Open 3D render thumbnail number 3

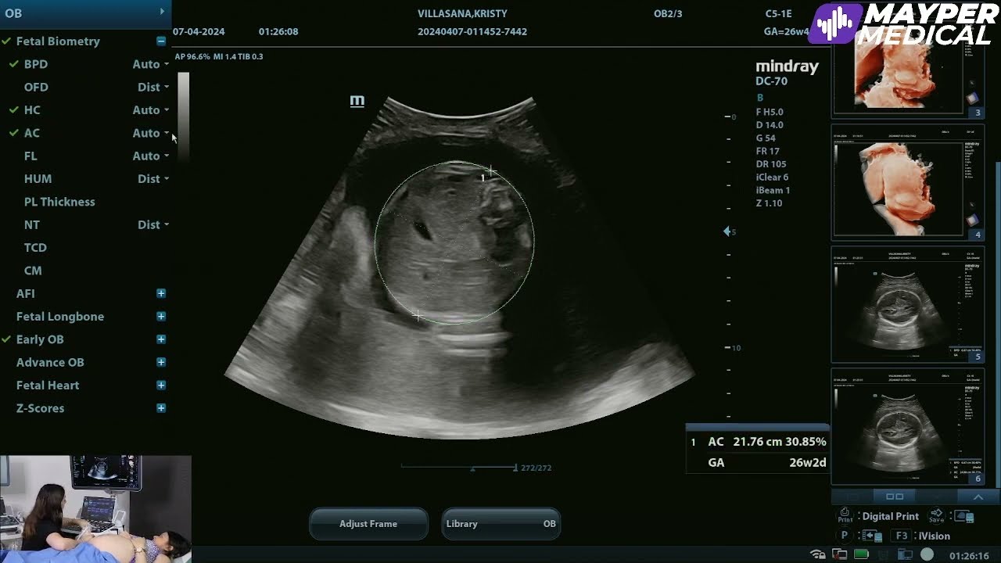point(907,77)
